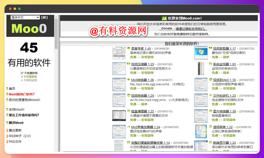This screenshot has width=264, height=158.
Task: Open 透明菜单 1.22 software link
Action: (223, 127)
